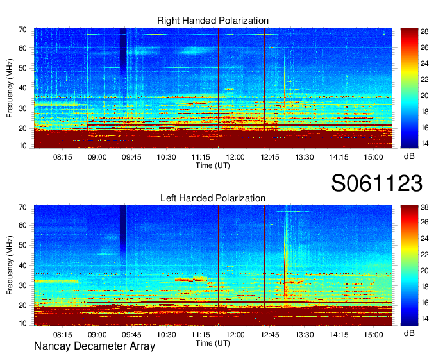Click the 'Time (UT)' label under the top plot
Image resolution: width=436 pixels, height=354 pixels.
(x=213, y=165)
